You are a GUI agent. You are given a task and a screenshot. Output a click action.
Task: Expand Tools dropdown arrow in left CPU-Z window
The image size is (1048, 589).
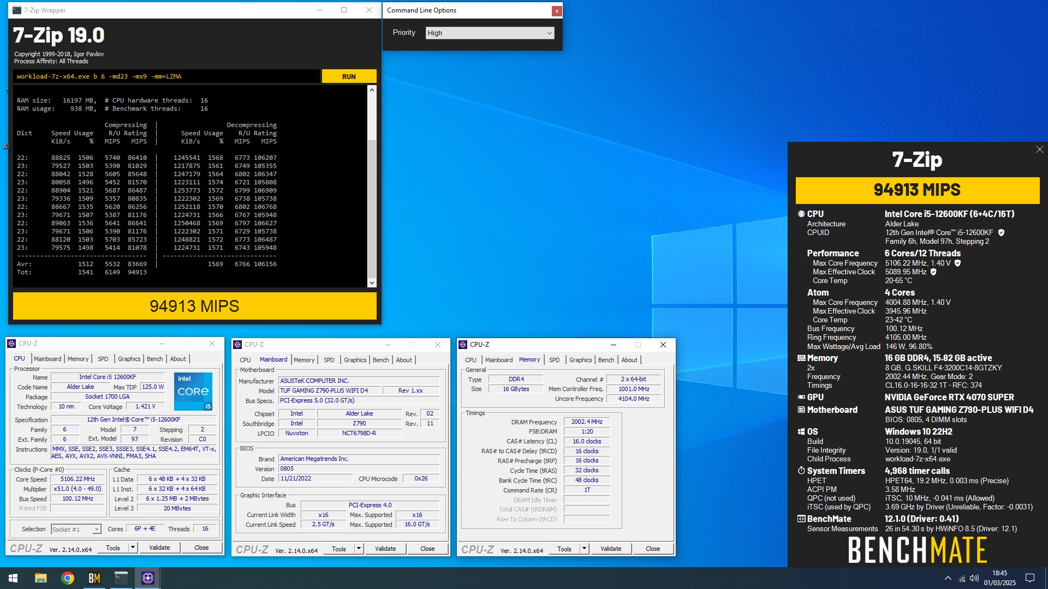coord(133,548)
